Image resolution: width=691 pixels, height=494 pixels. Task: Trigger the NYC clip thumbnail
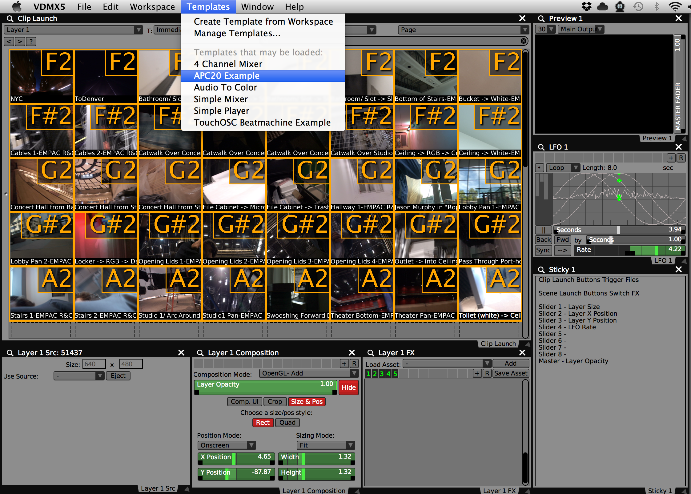pyautogui.click(x=41, y=76)
